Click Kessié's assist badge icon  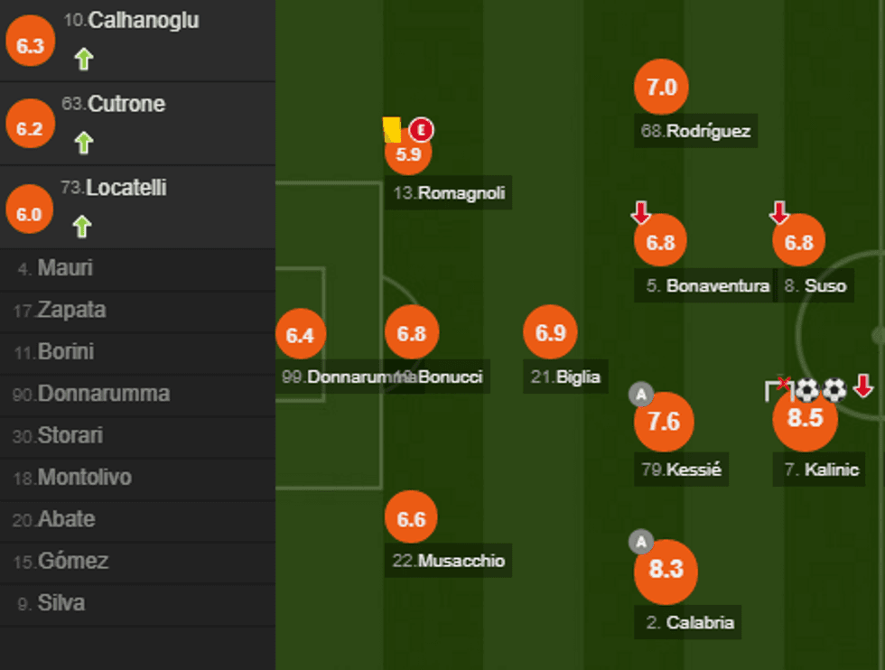(x=640, y=394)
